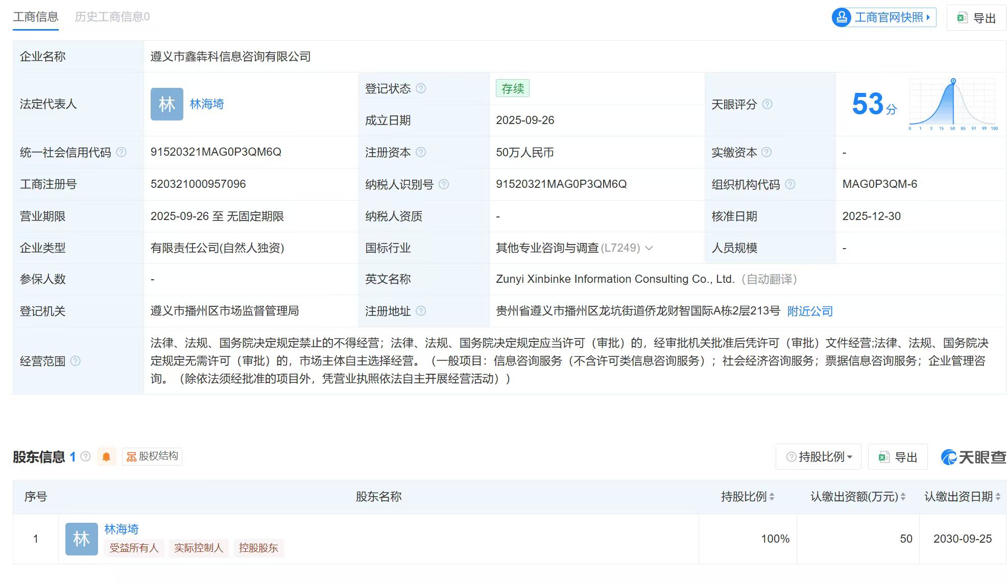Click the orange bell alert icon

[x=106, y=456]
